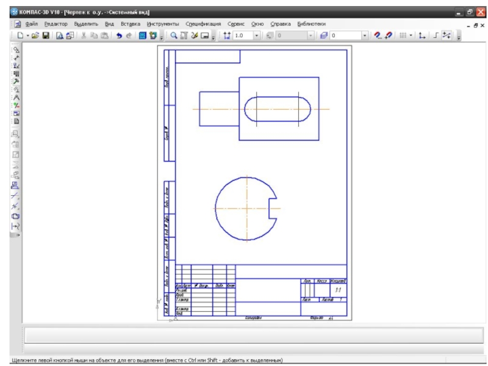Expand the scale 1.0 dropdown

pos(257,36)
